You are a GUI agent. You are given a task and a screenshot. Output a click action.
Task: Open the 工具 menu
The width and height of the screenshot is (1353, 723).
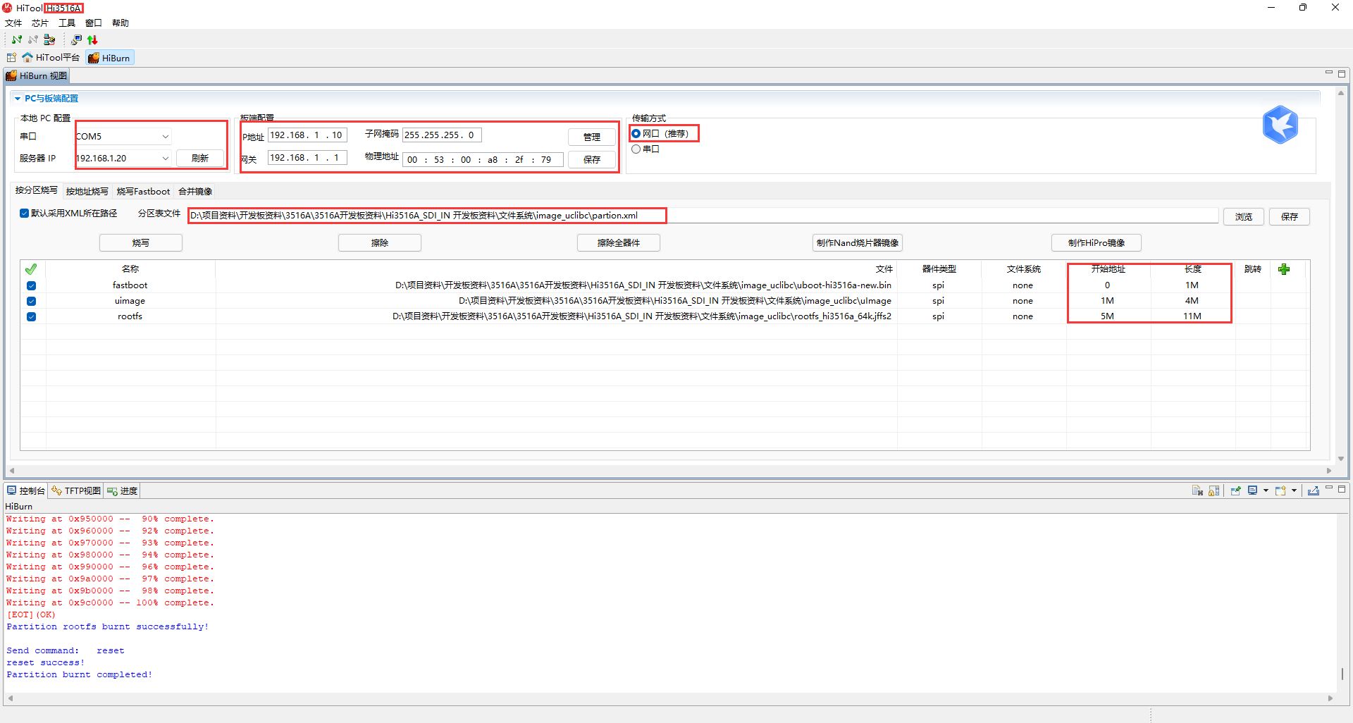67,23
